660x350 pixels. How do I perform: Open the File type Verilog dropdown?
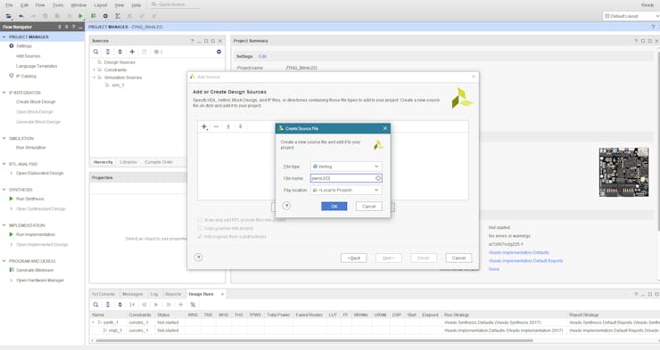point(346,167)
